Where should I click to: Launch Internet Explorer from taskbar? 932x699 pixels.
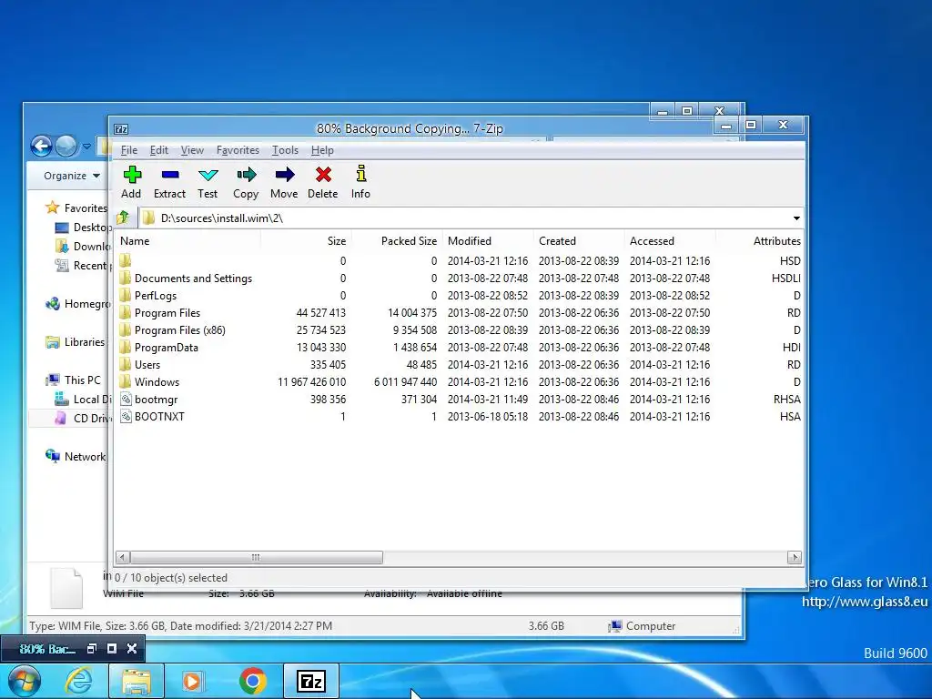coord(78,681)
